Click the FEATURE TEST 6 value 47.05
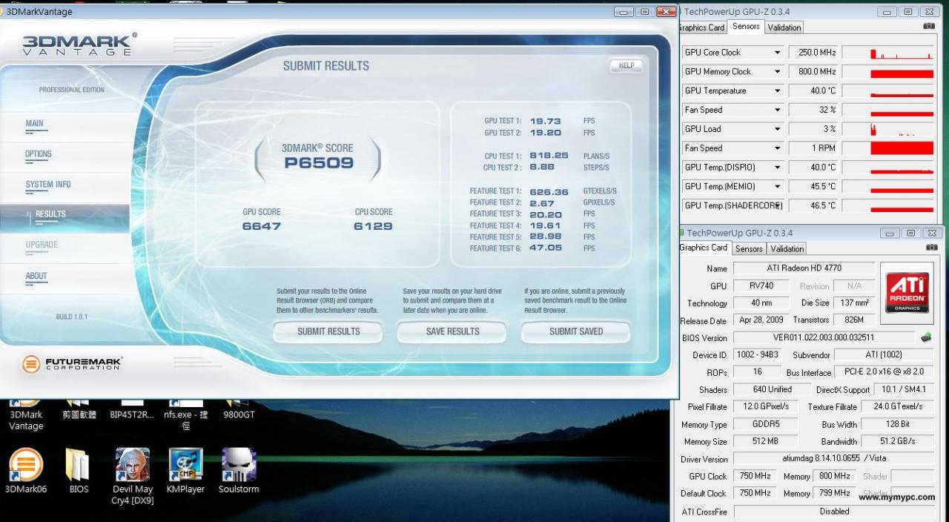Image resolution: width=949 pixels, height=522 pixels. 546,248
